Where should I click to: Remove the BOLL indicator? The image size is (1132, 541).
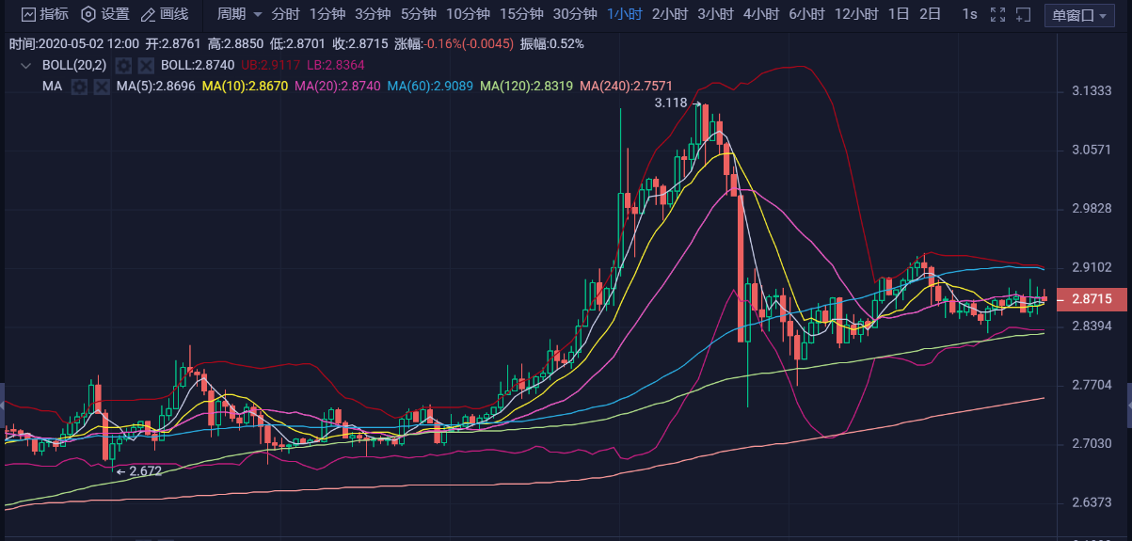coord(146,65)
